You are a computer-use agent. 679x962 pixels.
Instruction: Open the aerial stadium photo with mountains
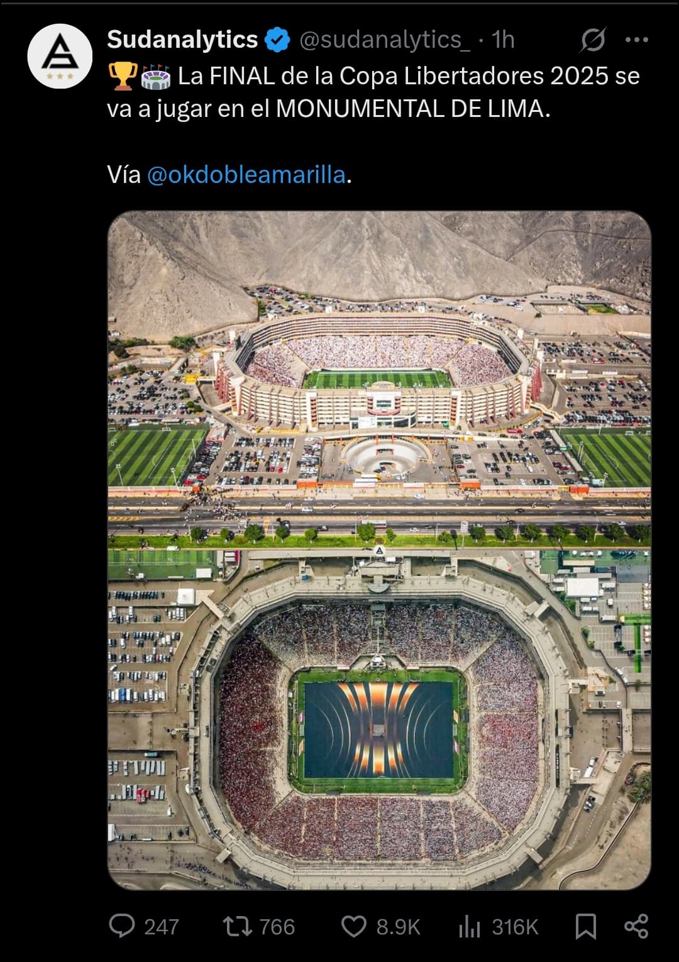click(x=379, y=550)
